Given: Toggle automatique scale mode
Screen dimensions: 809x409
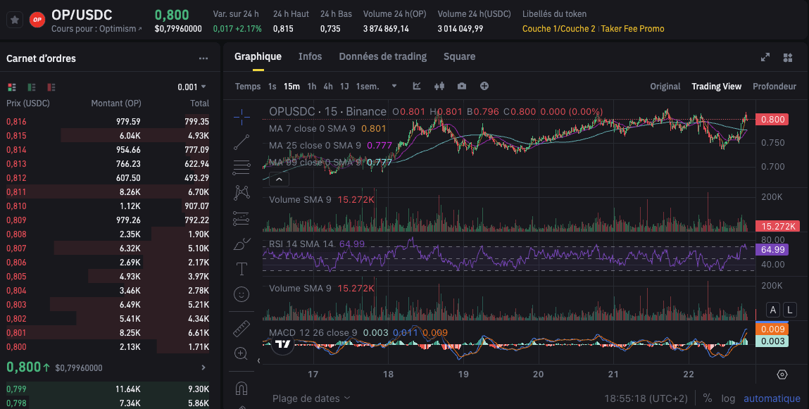Looking at the screenshot, I should point(772,398).
